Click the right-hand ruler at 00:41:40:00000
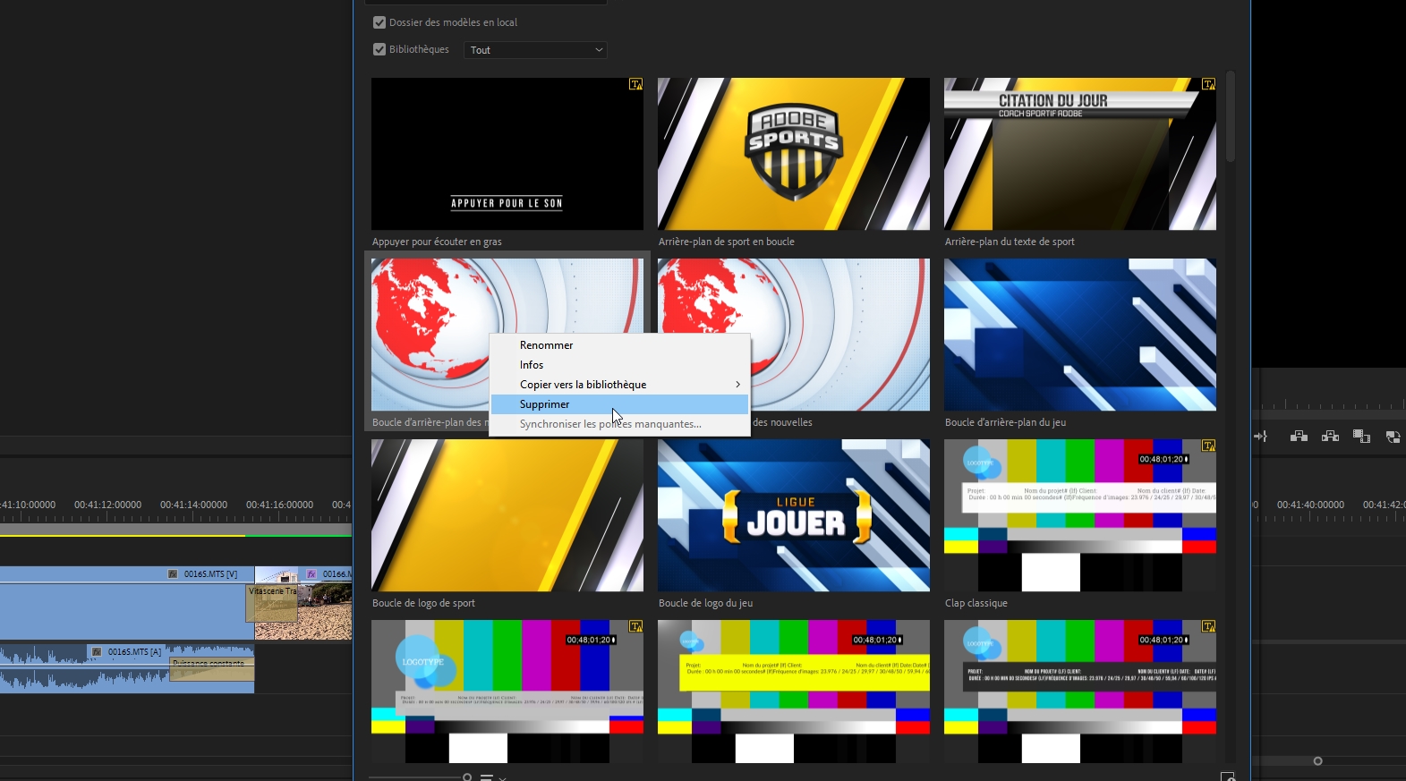 click(x=1310, y=505)
